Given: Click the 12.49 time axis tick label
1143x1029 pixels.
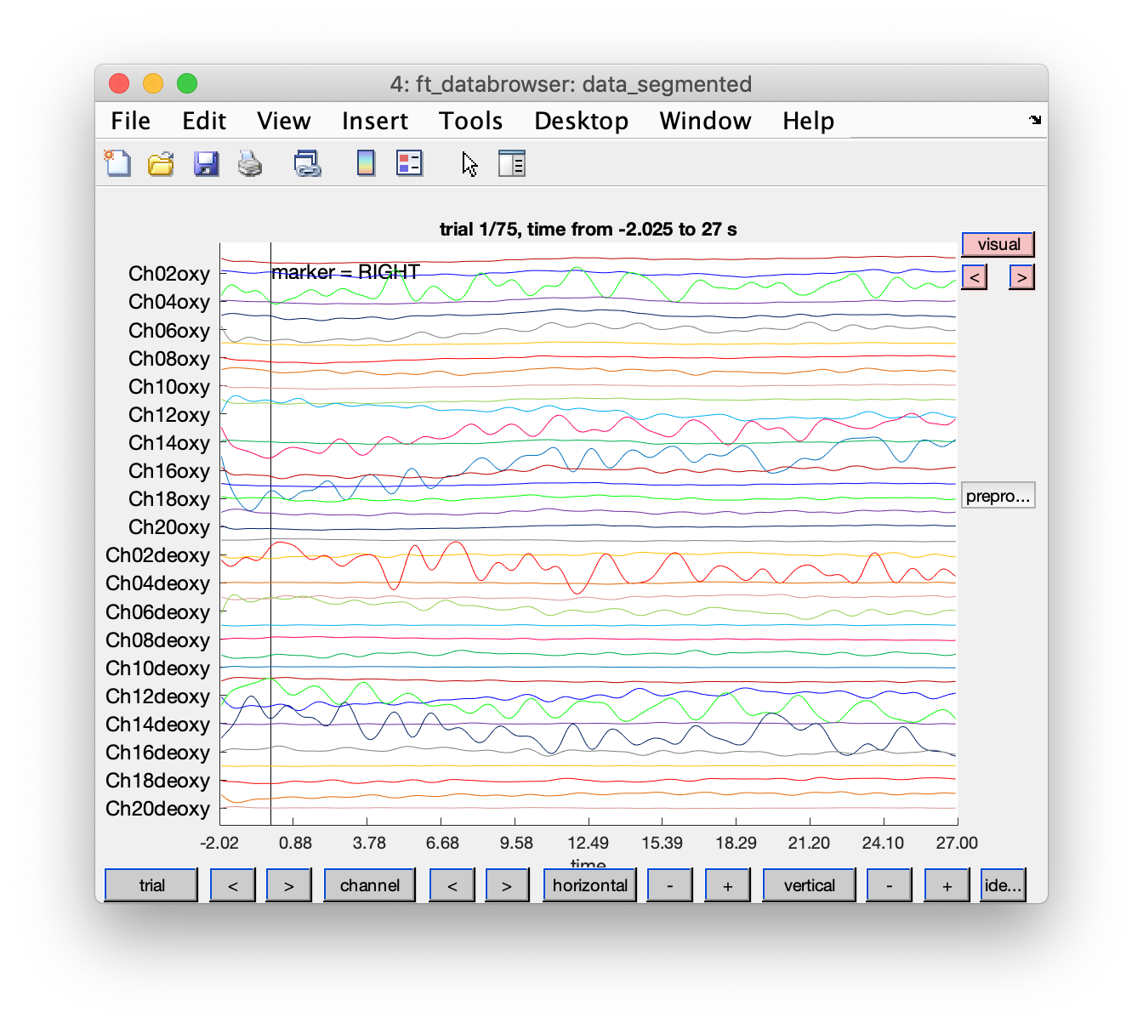Looking at the screenshot, I should point(589,843).
